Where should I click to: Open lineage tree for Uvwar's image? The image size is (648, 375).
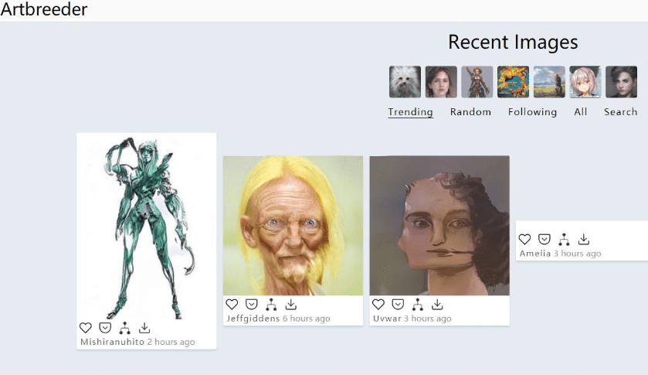pyautogui.click(x=417, y=305)
